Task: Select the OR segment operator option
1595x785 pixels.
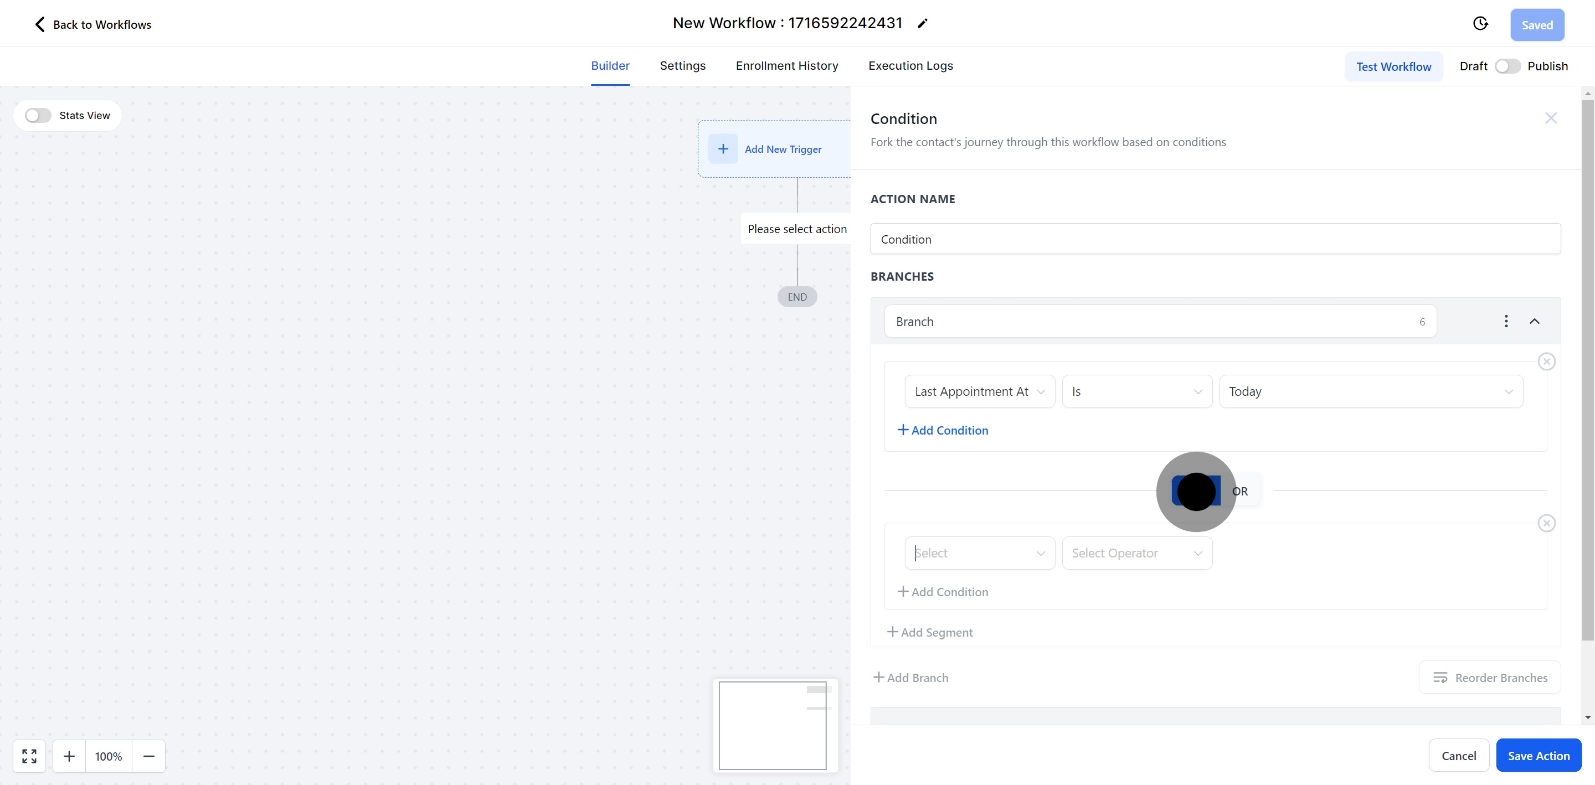Action: pyautogui.click(x=1239, y=492)
